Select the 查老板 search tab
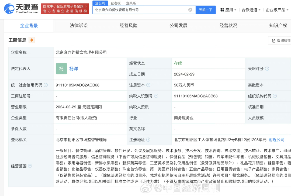 coord(116,3)
